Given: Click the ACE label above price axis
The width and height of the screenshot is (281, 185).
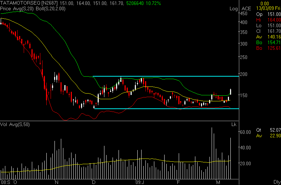Looking at the screenshot, I should click(x=246, y=8).
